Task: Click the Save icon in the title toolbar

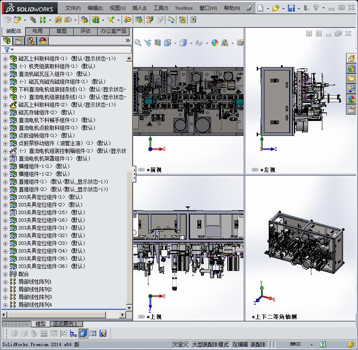Action: [291, 8]
